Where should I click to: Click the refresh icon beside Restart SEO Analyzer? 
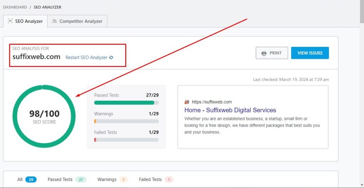[x=111, y=57]
